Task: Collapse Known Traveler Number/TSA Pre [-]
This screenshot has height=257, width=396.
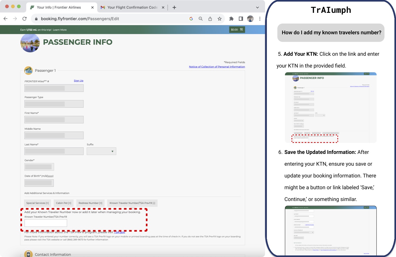Action: (x=132, y=203)
